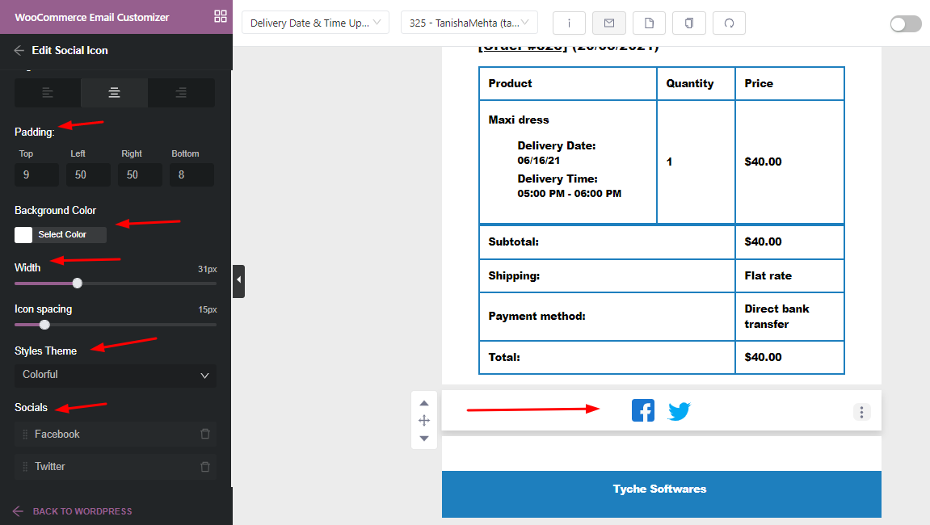Delete the Facebook social entry
This screenshot has width=930, height=525.
(205, 434)
